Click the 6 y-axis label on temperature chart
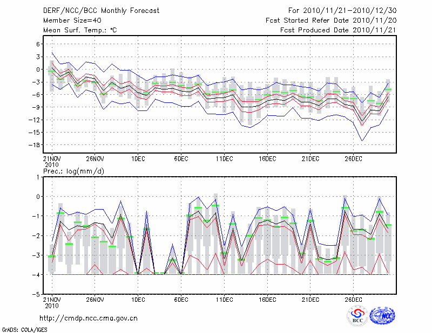The height and width of the screenshot is (333, 432). tap(38, 44)
